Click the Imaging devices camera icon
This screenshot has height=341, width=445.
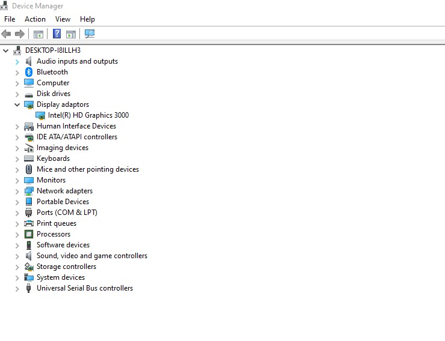pos(29,148)
